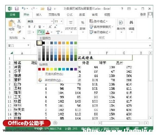The width and height of the screenshot is (157, 135).
Task: Click the horizontal scrollbar left arrow
Action: pos(100,123)
